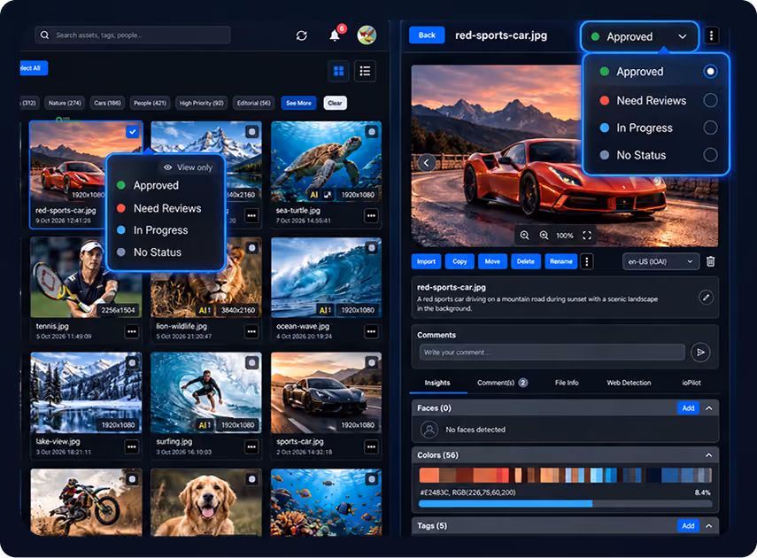The height and width of the screenshot is (558, 757).
Task: Open options menu for surfing.jpg
Action: tap(251, 447)
